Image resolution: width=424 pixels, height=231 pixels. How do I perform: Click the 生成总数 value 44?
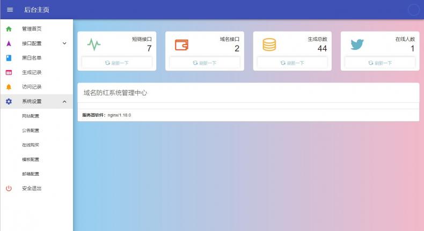[323, 48]
